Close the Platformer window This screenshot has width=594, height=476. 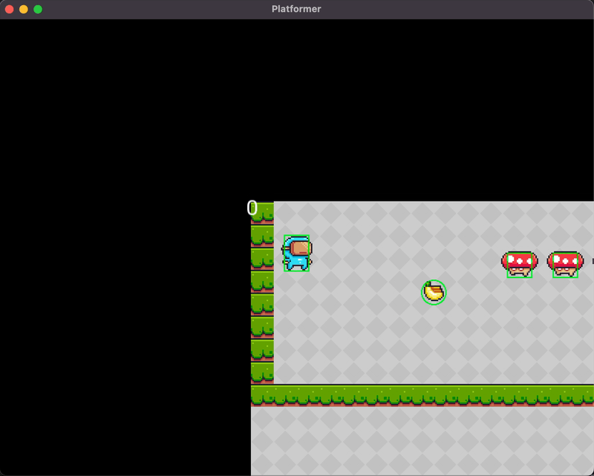pyautogui.click(x=10, y=9)
